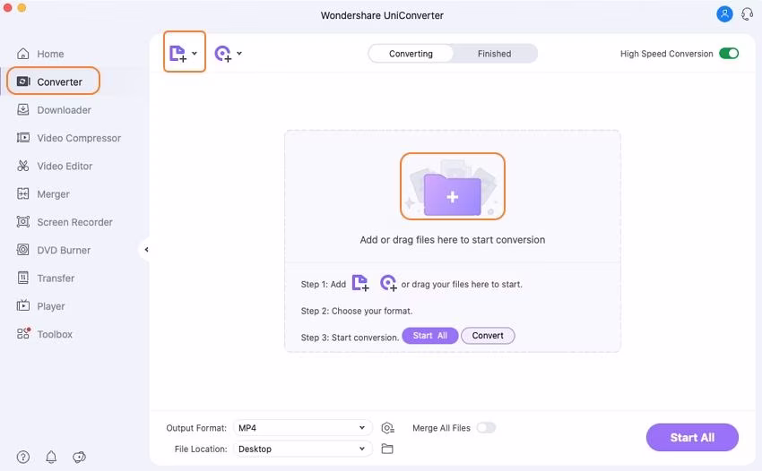Screen dimensions: 762x471
Task: Enable the Merge All Files switch
Action: 486,428
